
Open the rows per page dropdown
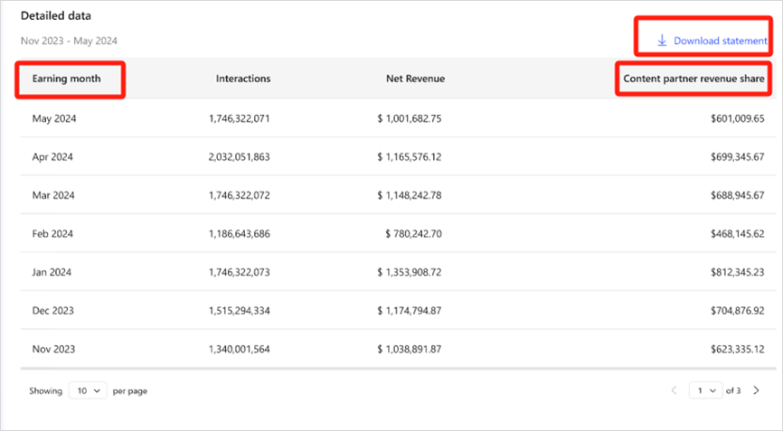click(x=88, y=391)
